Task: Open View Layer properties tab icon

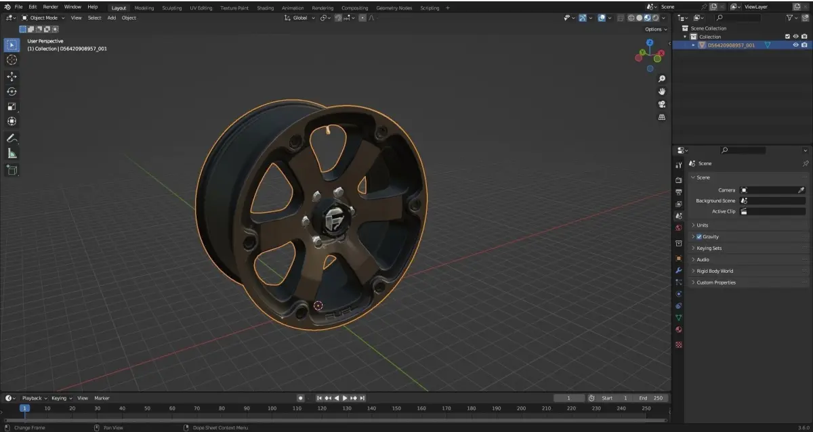Action: 679,204
